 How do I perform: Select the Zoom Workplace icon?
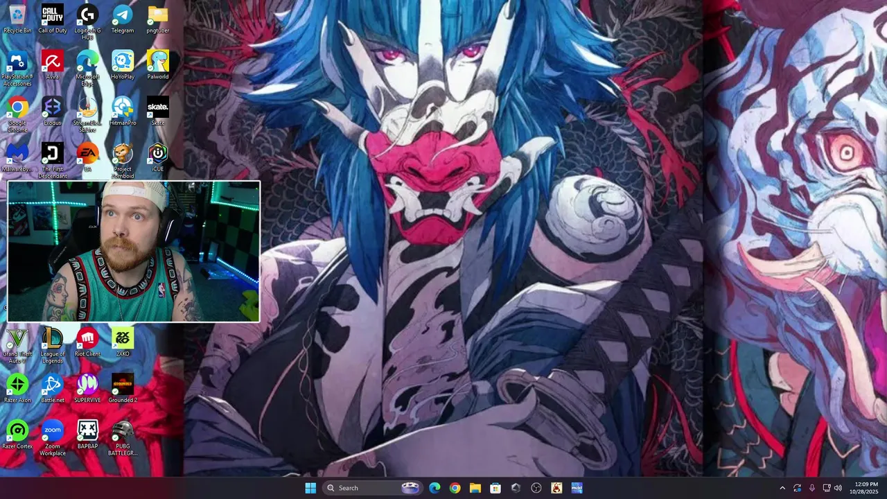[x=53, y=439]
